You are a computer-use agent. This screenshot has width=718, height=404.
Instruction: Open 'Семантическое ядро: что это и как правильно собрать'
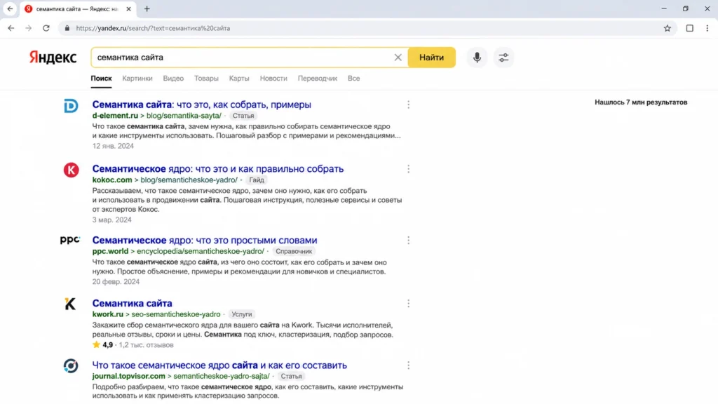click(x=218, y=168)
